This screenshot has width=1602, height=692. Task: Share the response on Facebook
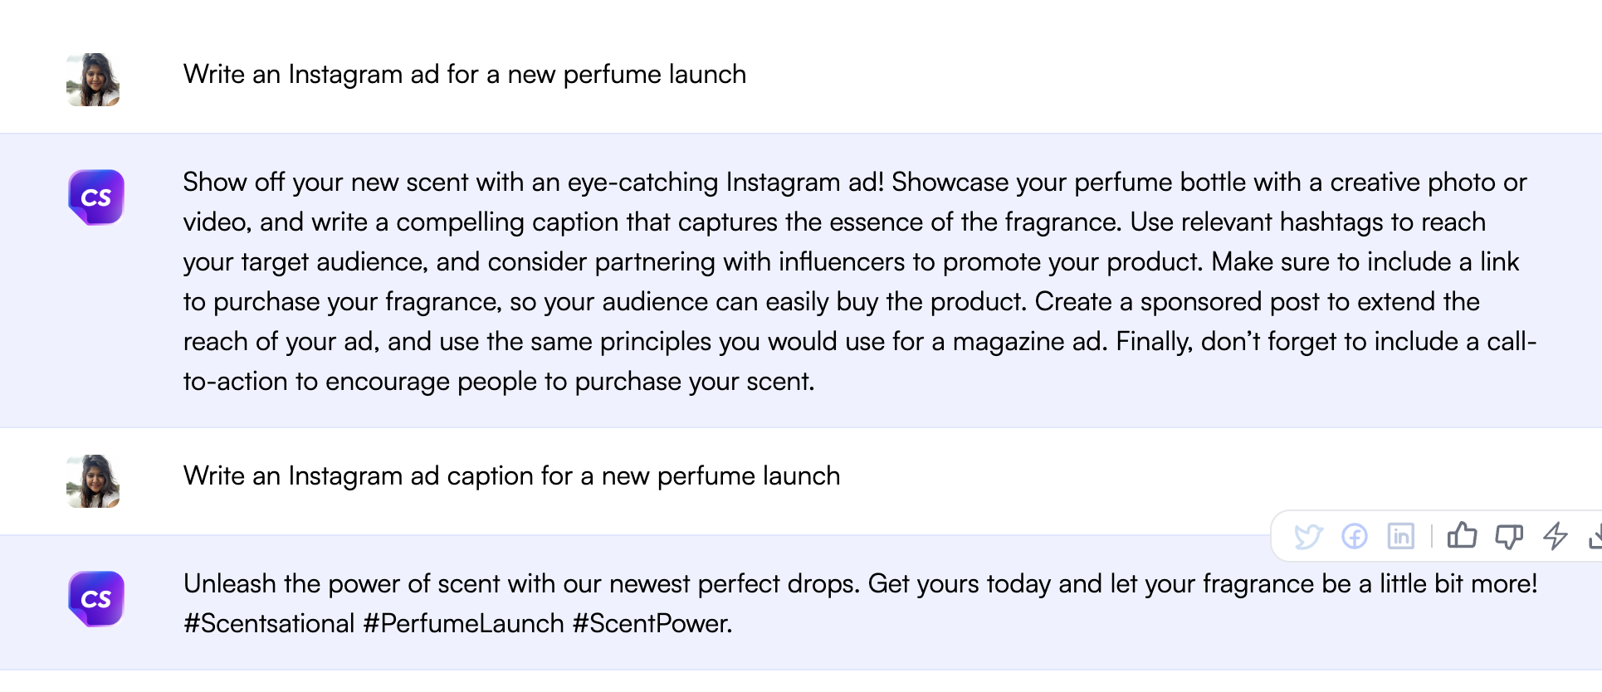[1355, 537]
